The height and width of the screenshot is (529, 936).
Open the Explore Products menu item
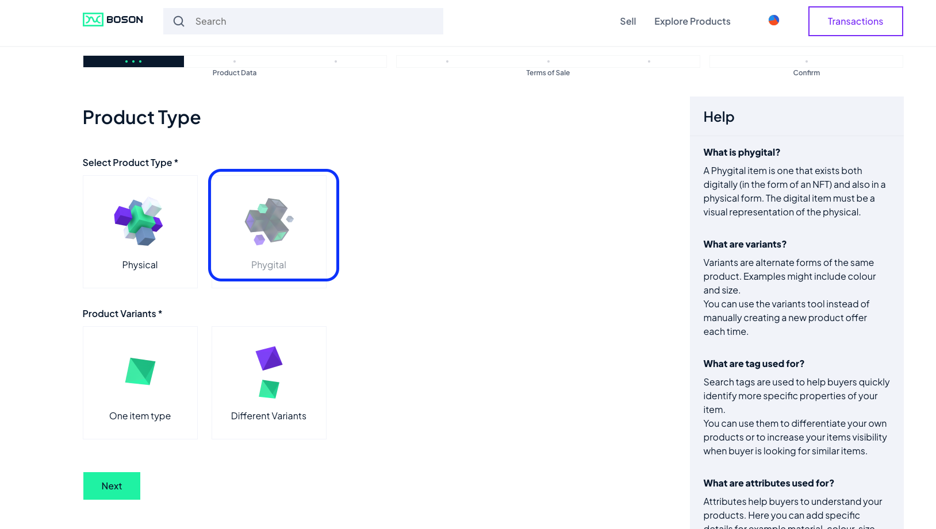(692, 21)
